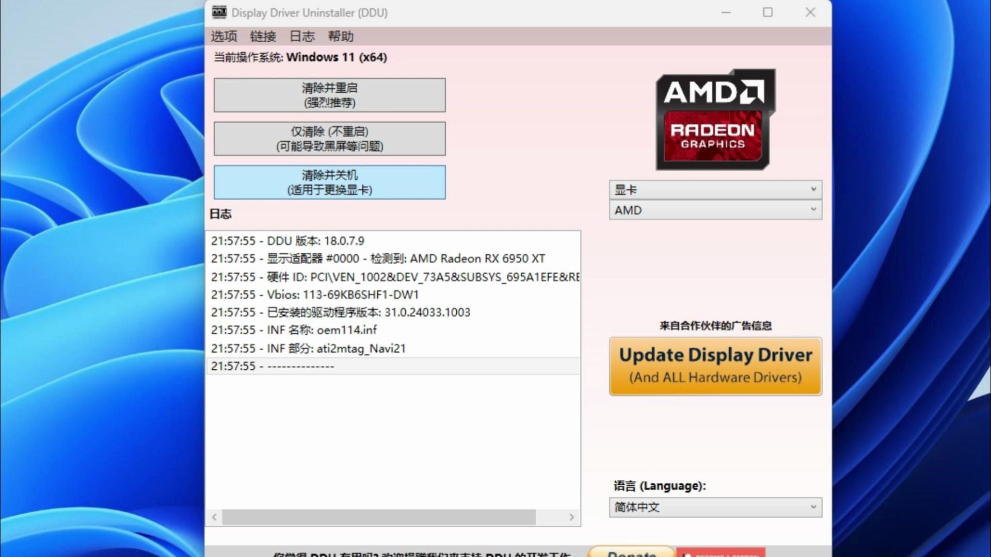Open the 链接 menu
Screen dimensions: 991x557
(263, 36)
